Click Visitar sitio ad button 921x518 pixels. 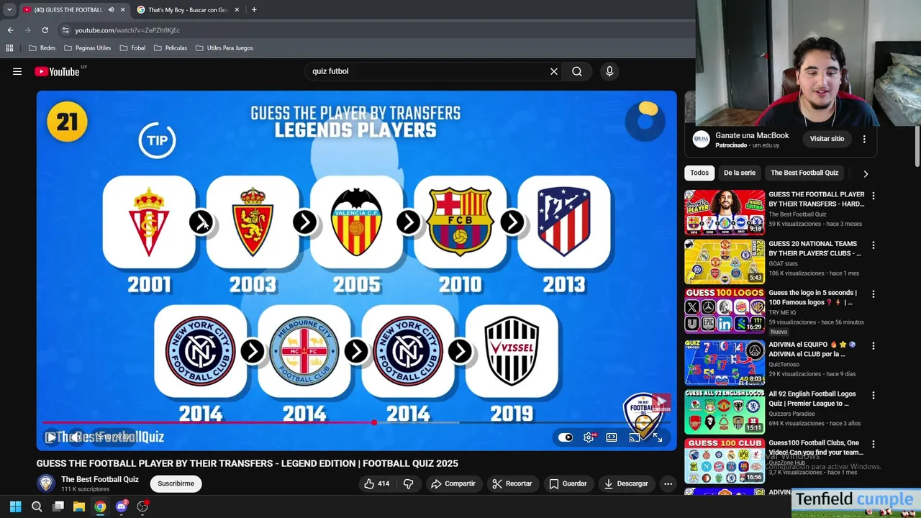(x=827, y=139)
